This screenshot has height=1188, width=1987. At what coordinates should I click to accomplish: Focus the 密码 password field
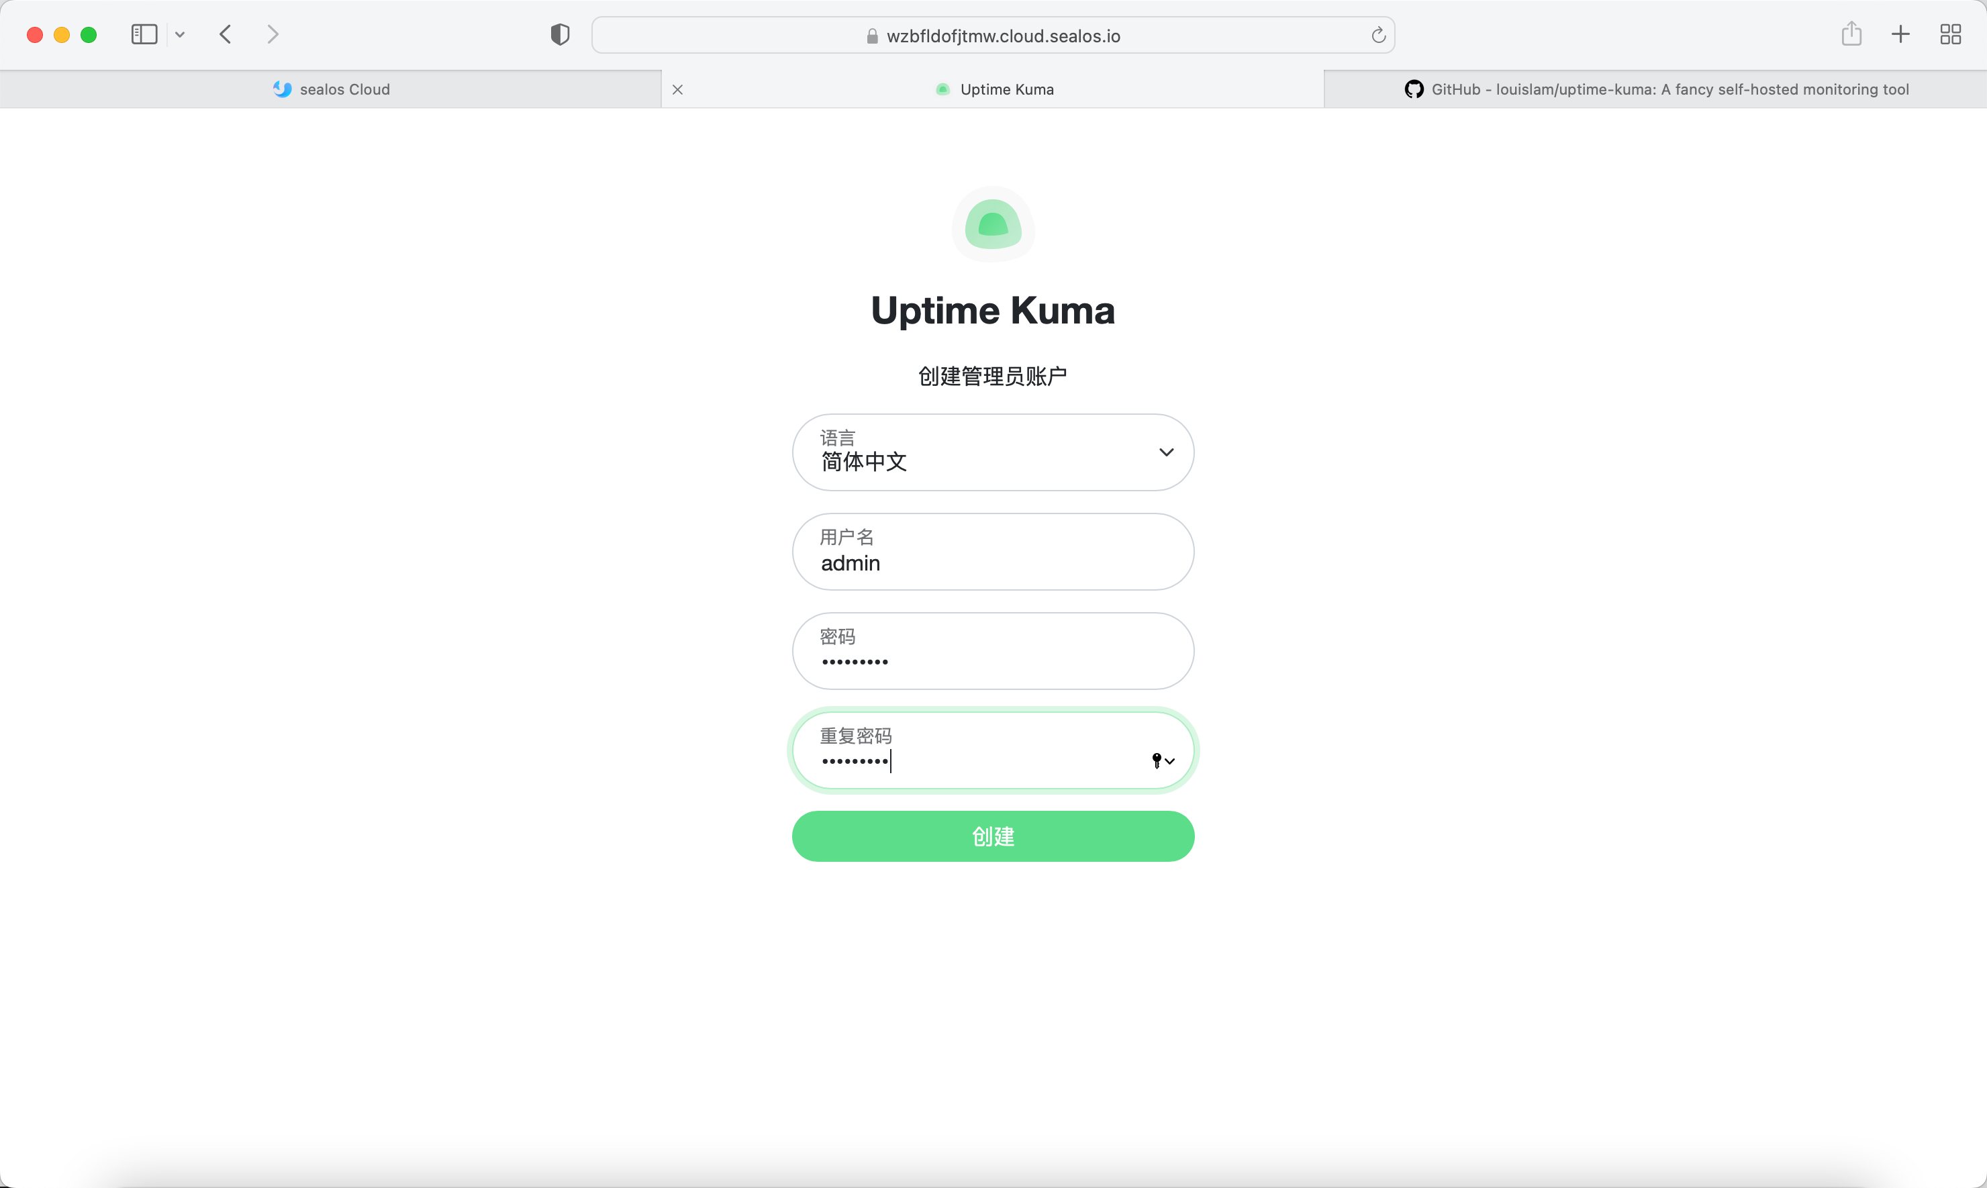[x=993, y=651]
